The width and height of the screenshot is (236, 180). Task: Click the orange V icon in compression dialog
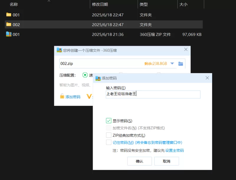89,96
